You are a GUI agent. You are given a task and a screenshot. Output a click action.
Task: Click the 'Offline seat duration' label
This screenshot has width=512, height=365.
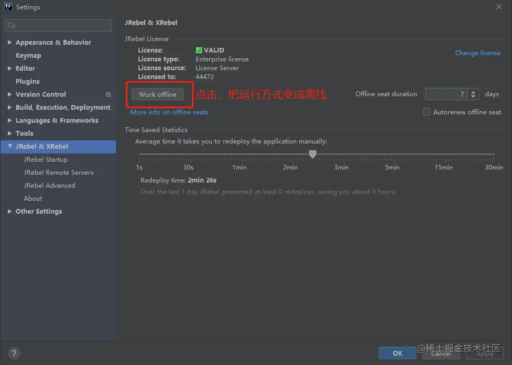tap(386, 94)
